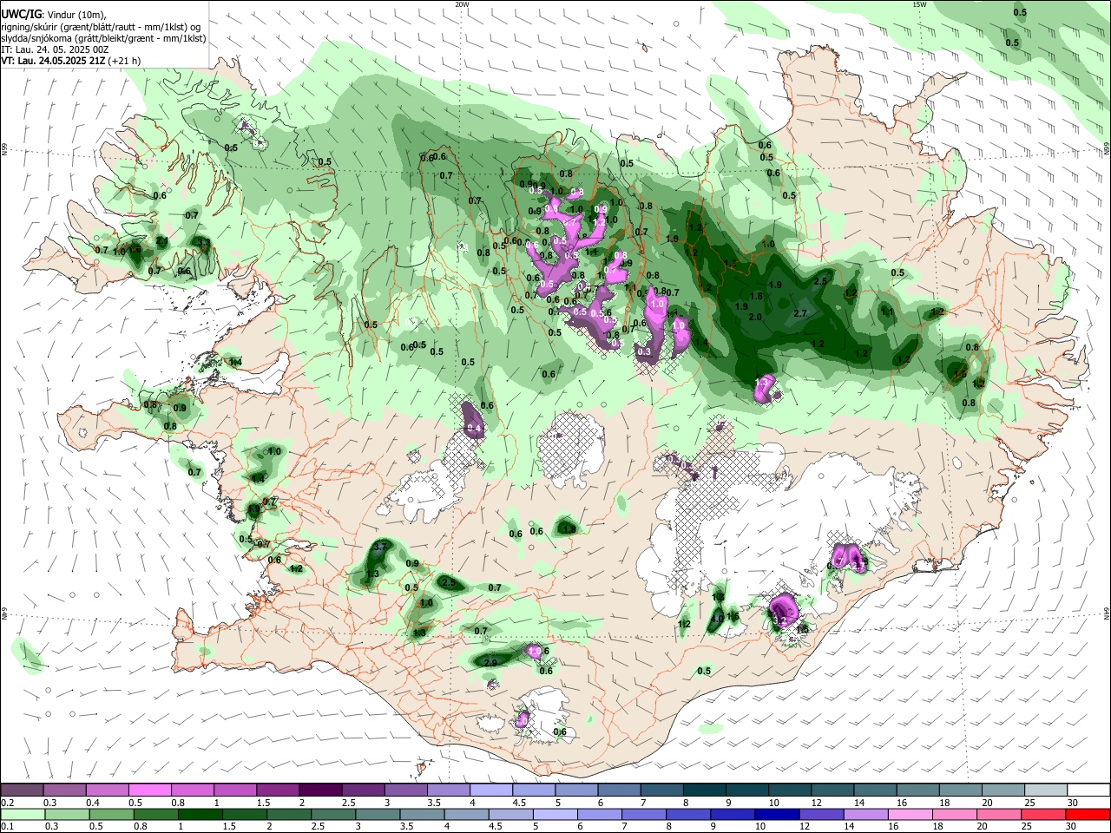Screen dimensions: 1111x833
Task: Pick red 30 swatch in rain legend
Action: click(x=1088, y=814)
